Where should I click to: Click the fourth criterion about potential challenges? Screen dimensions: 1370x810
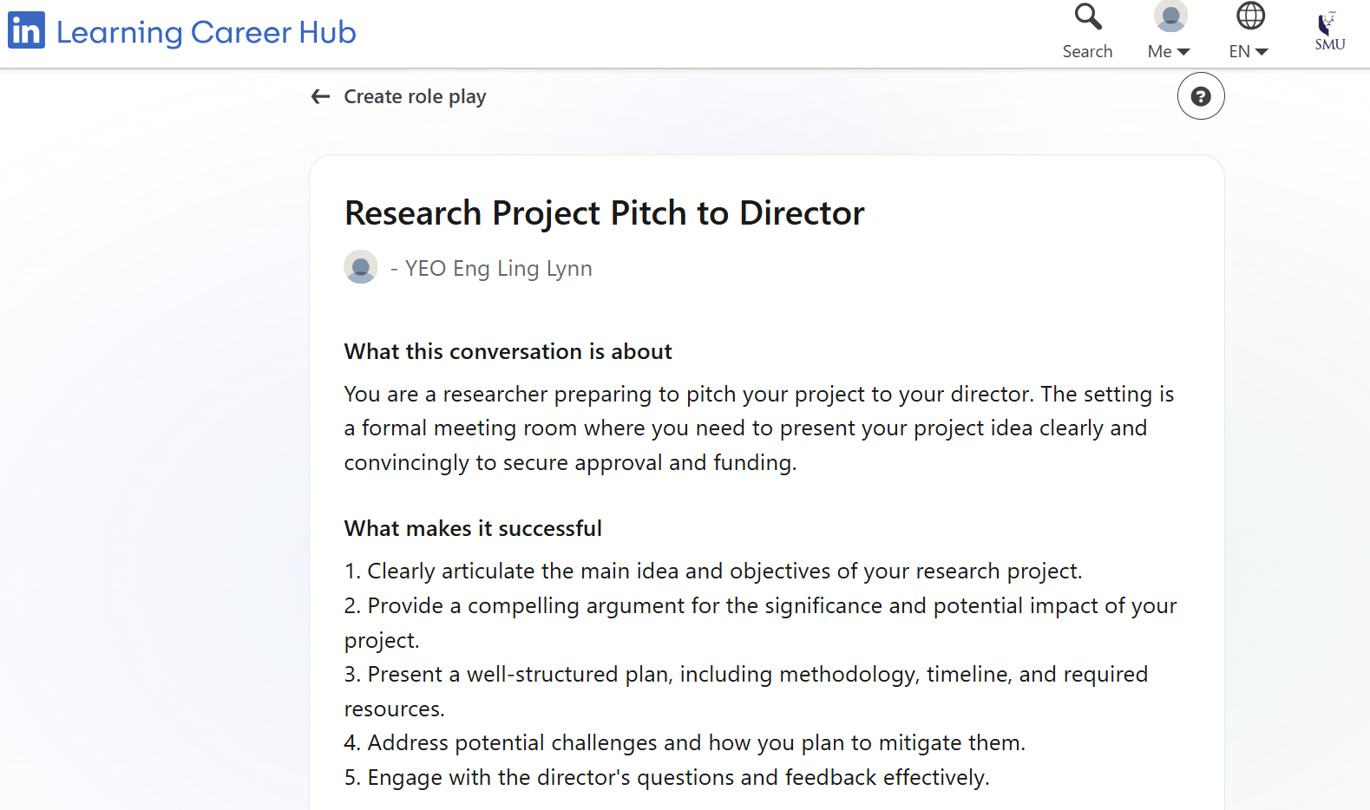685,742
